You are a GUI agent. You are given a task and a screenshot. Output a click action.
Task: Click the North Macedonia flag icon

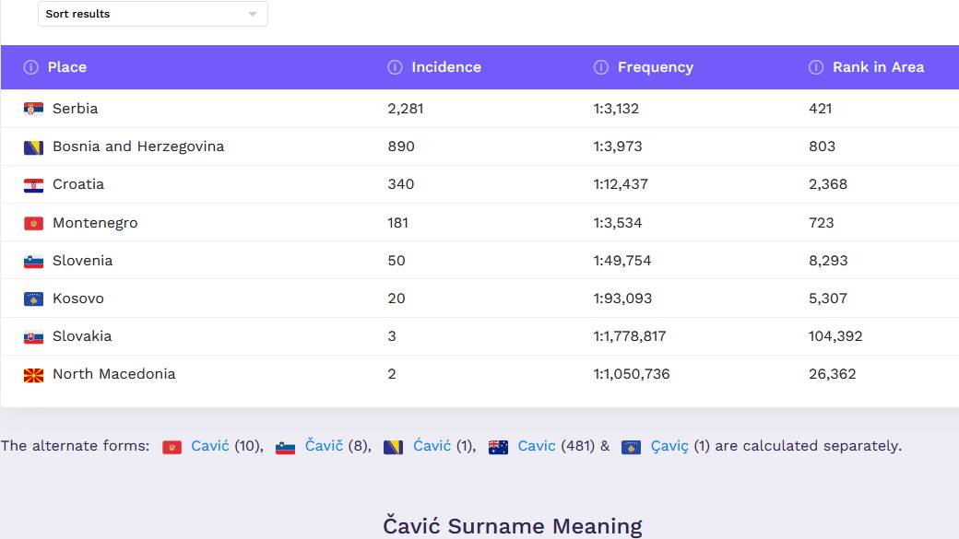34,375
